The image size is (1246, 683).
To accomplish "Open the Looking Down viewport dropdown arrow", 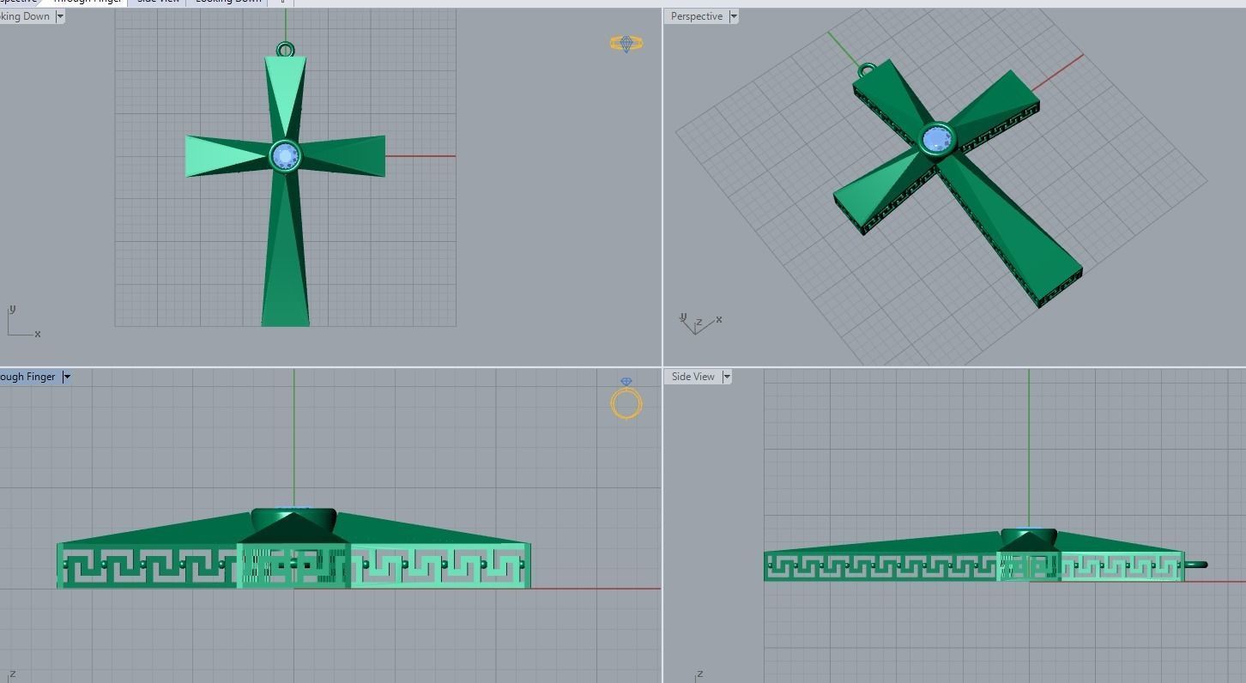I will pos(60,16).
